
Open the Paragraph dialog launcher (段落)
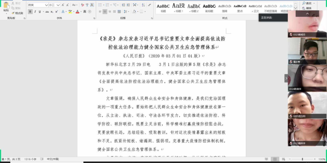pos(152,18)
